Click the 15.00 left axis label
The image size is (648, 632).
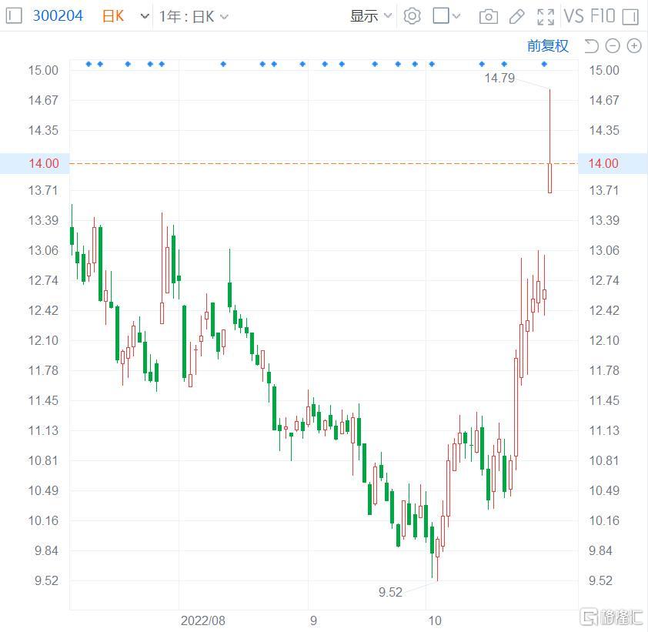(43, 70)
